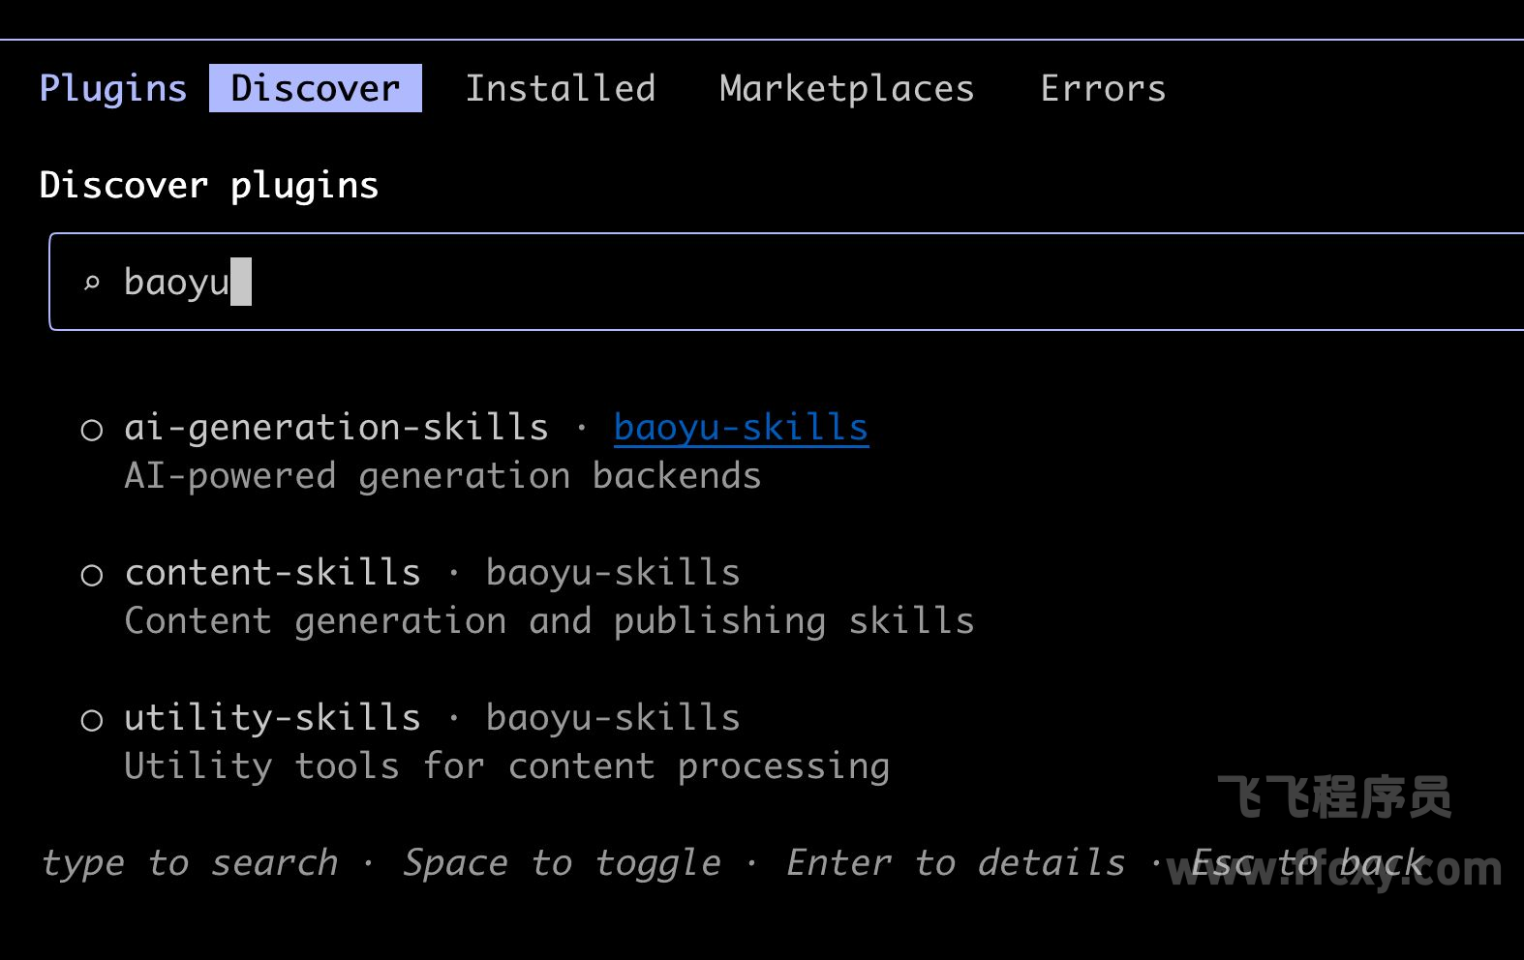Toggle the content-skills selection circle
Viewport: 1524px width, 960px height.
[92, 575]
